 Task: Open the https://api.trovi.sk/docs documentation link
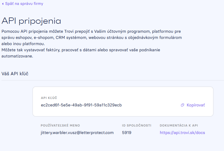[x=182, y=133]
